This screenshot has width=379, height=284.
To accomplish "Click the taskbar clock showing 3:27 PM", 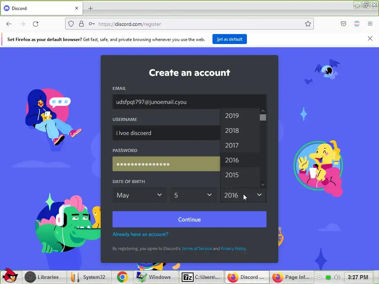I will [358, 277].
